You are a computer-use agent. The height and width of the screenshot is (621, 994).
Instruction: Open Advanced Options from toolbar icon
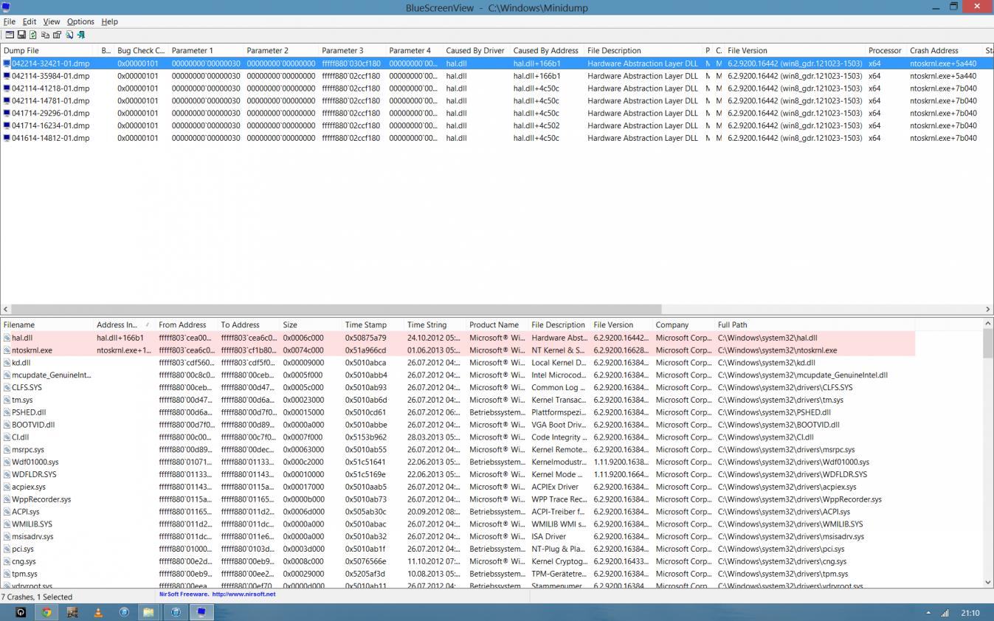pos(10,35)
